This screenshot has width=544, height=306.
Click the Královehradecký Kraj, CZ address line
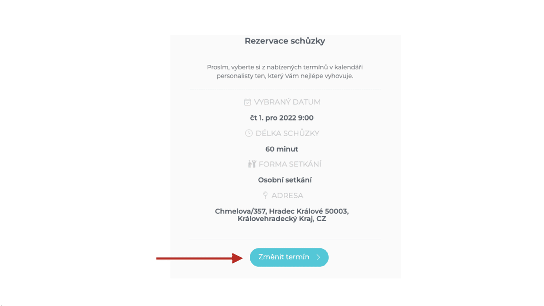click(282, 219)
